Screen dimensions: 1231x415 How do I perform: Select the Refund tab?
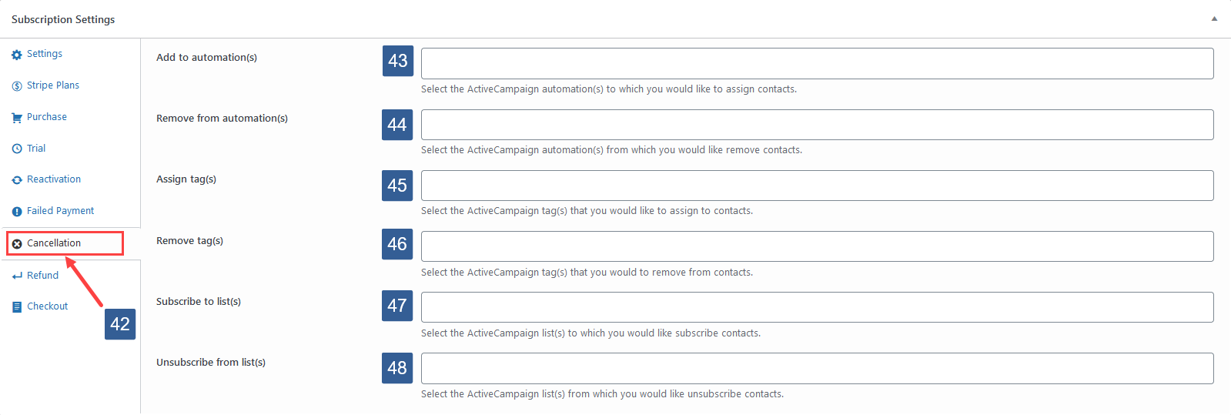[42, 276]
